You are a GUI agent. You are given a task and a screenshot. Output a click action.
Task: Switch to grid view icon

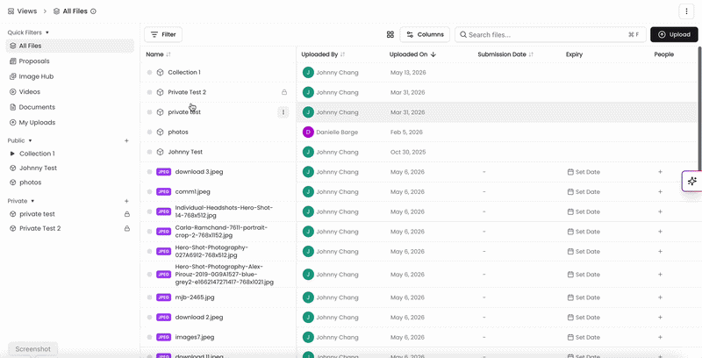tap(390, 34)
